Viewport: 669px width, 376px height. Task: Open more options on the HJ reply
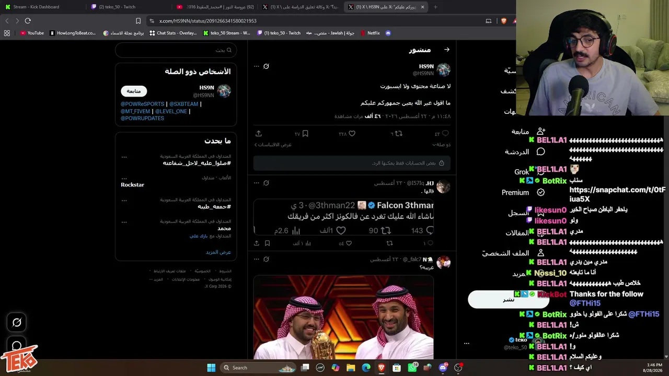click(x=256, y=183)
